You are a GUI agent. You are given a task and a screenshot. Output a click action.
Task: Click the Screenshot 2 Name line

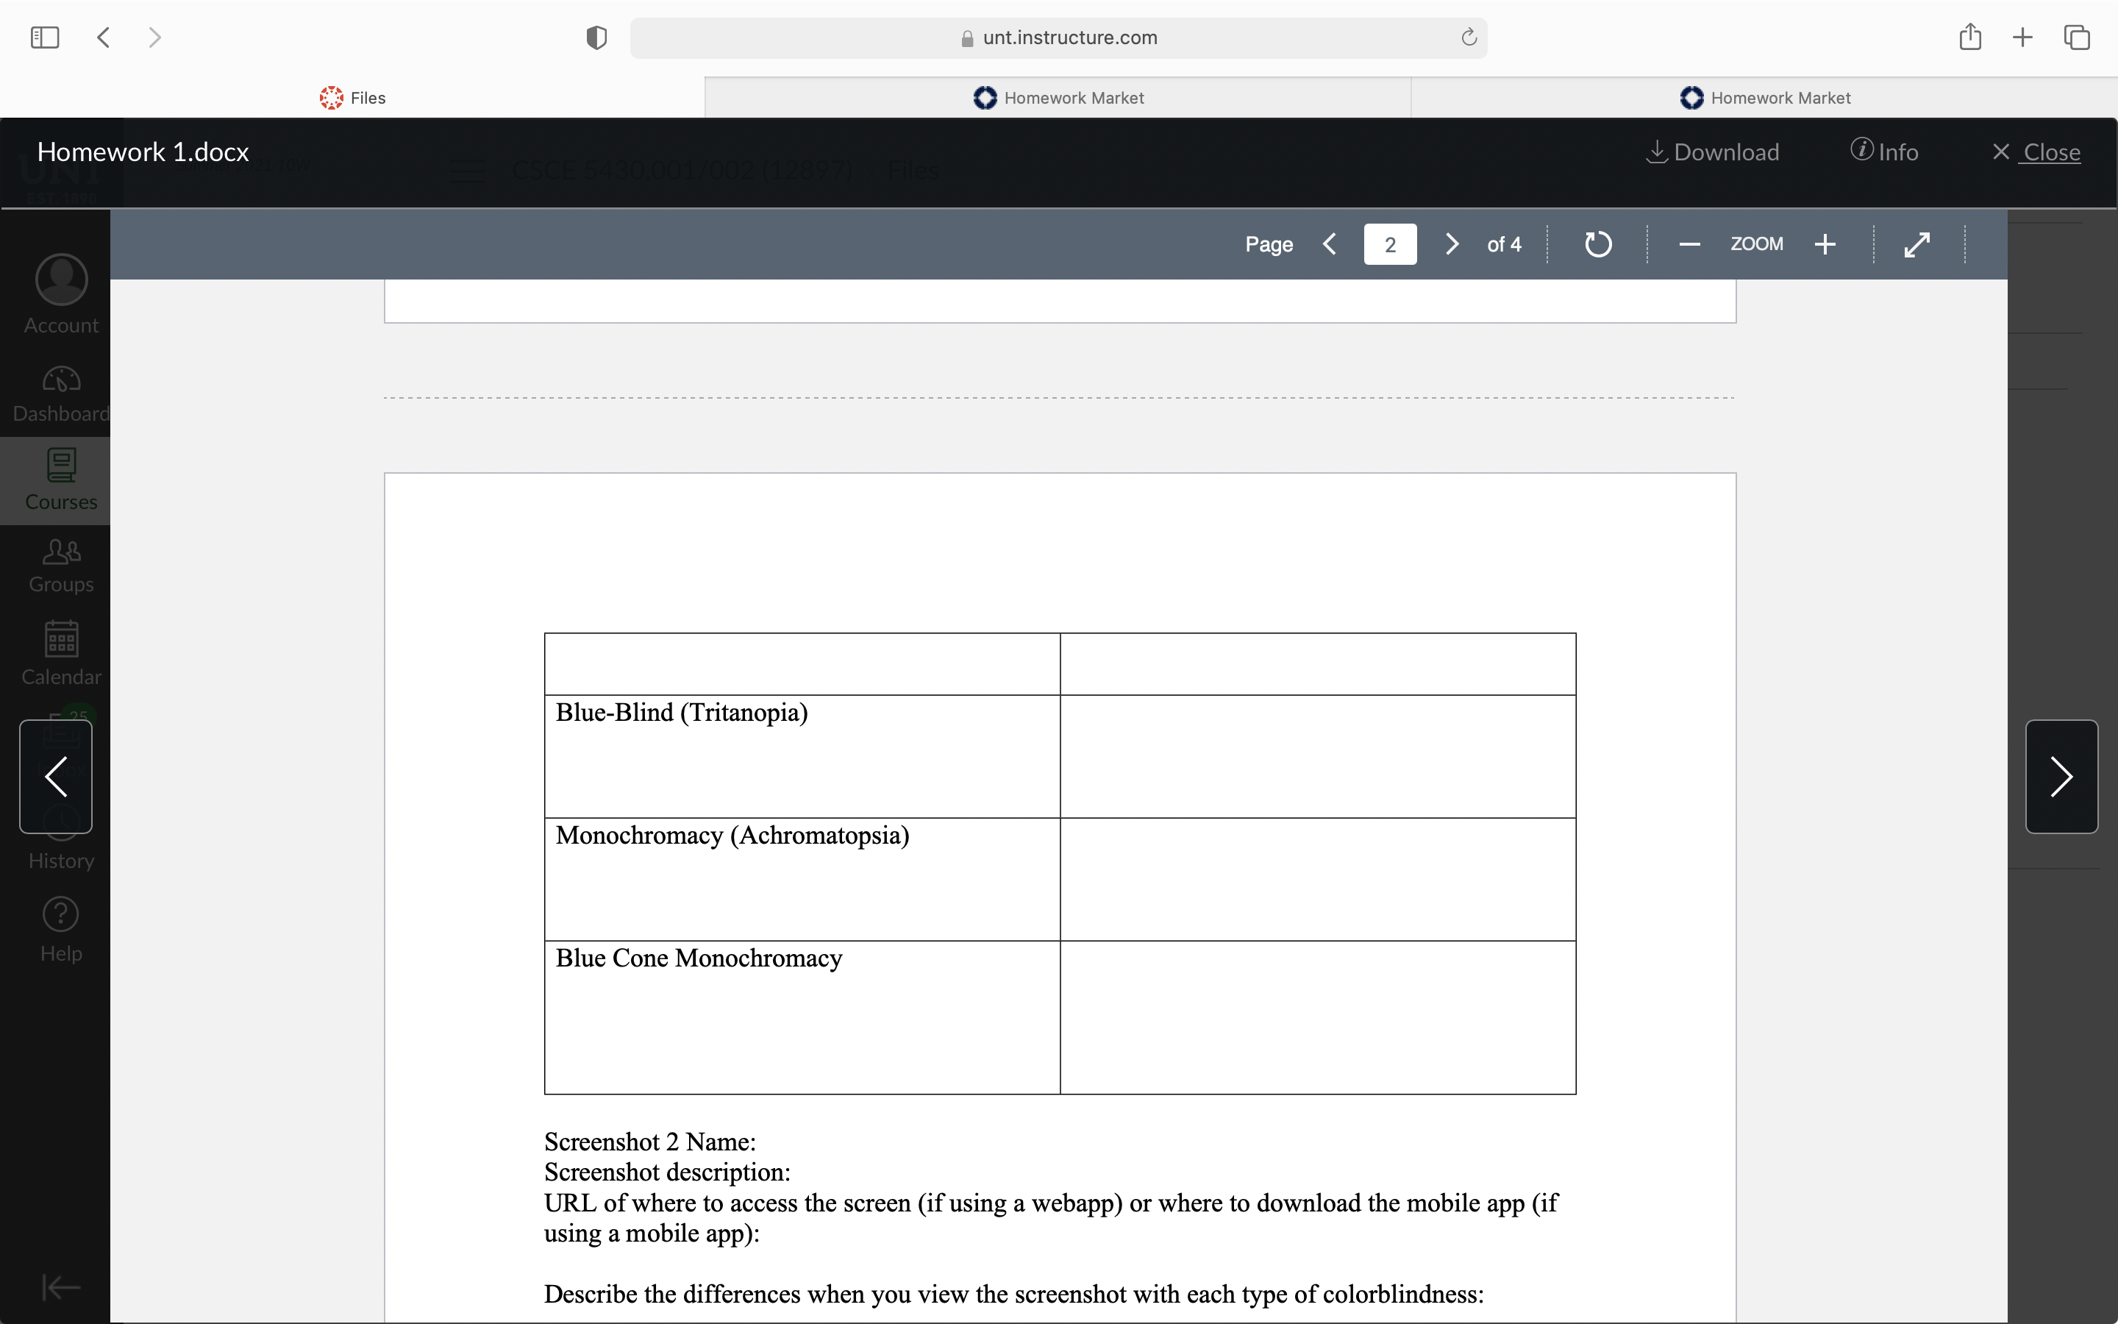[649, 1142]
